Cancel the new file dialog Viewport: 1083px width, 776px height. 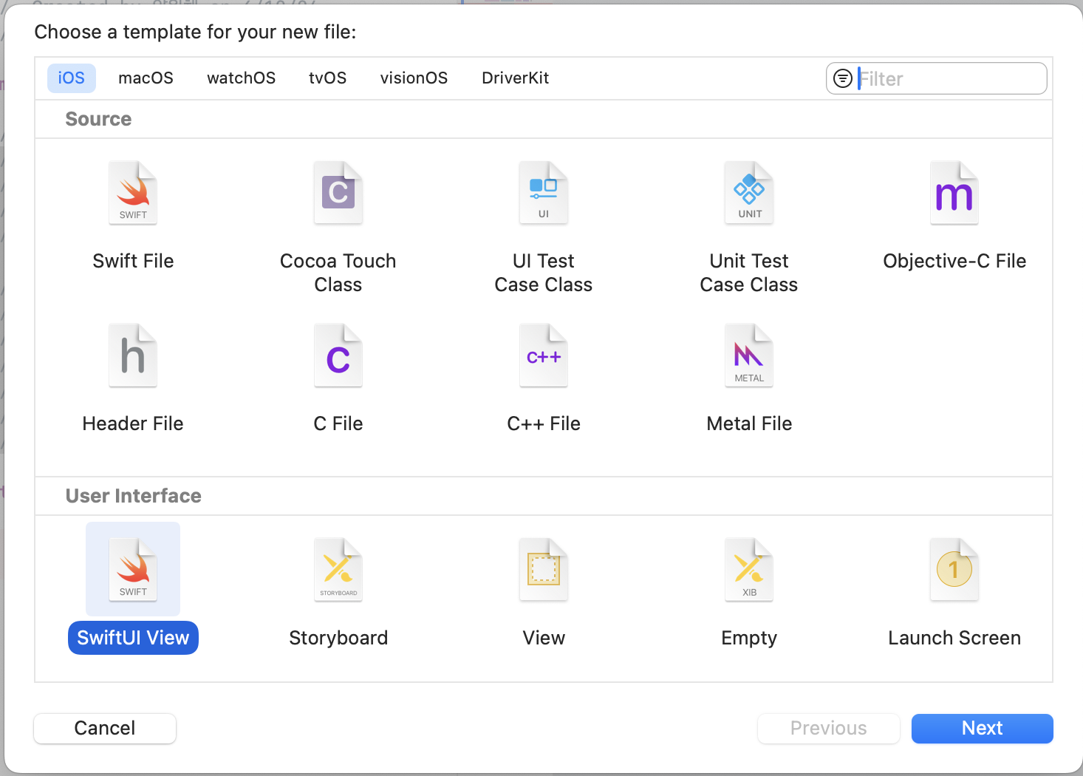click(105, 729)
